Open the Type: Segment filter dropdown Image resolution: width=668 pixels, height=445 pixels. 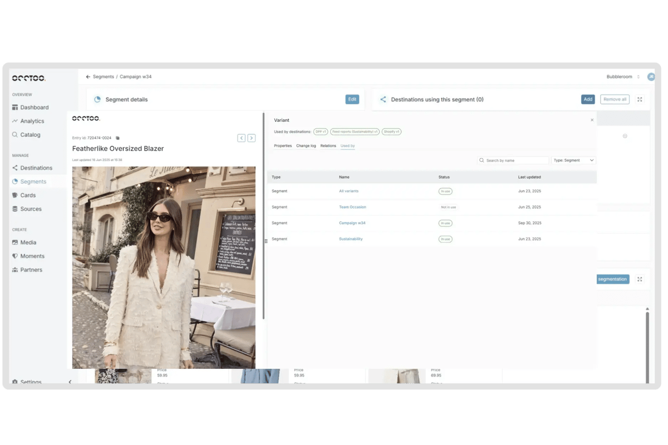573,160
